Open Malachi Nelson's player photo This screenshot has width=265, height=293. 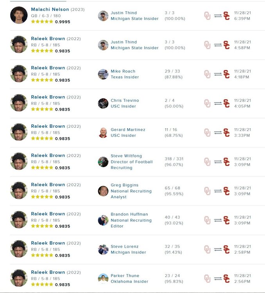[x=19, y=15]
